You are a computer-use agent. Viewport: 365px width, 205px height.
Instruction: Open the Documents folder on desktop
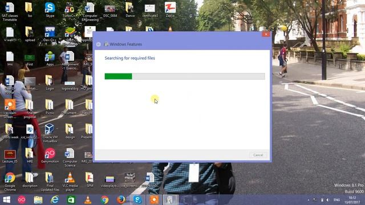70,107
